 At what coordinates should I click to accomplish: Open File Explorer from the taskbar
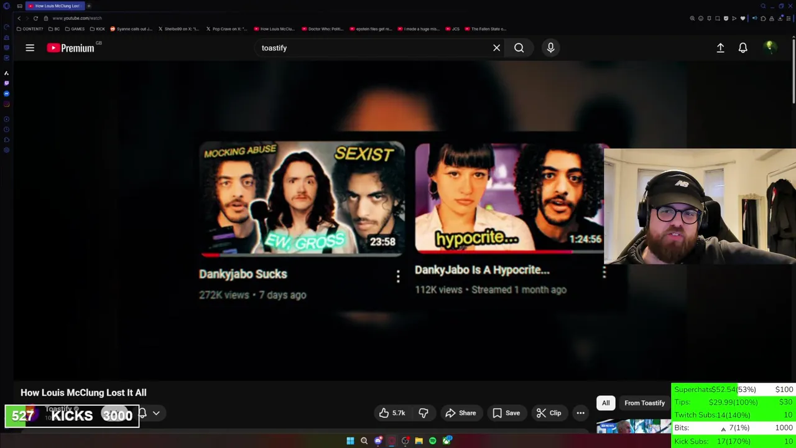coord(419,441)
